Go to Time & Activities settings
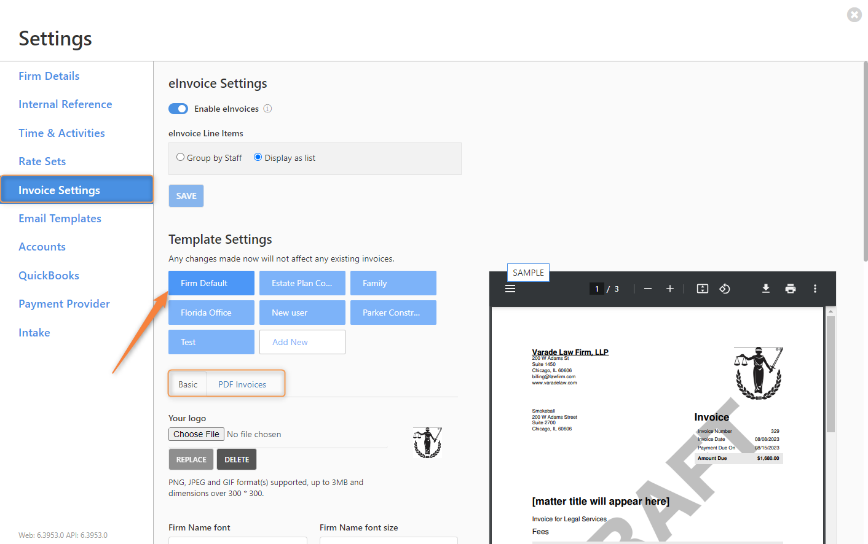Screen dimensions: 868x544 (x=61, y=133)
